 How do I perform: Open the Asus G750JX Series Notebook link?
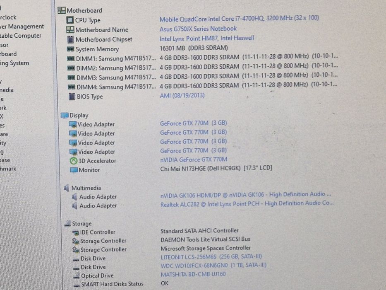[x=198, y=29]
